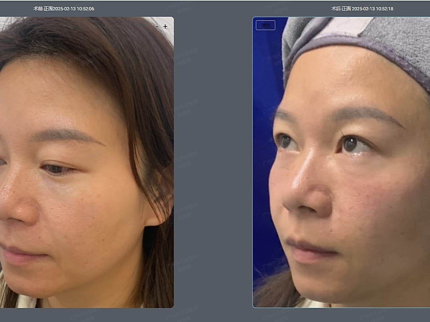This screenshot has width=430, height=322.
Task: Select the 术前-正面 before photo panel
Action: click(87, 162)
